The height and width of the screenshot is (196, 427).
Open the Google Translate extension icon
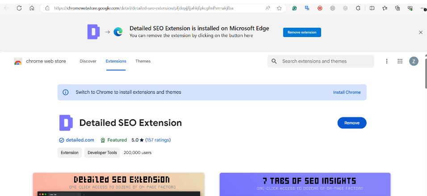pos(307,8)
